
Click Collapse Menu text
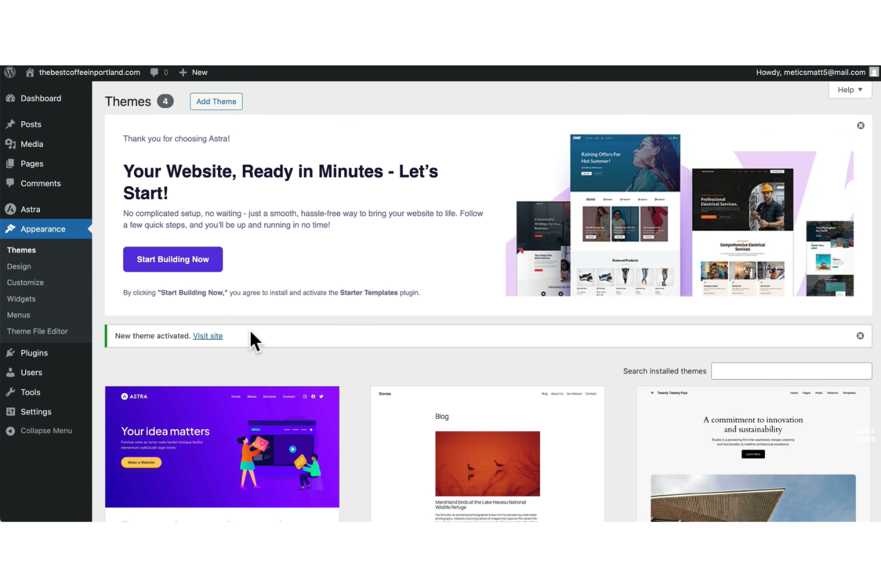(46, 431)
